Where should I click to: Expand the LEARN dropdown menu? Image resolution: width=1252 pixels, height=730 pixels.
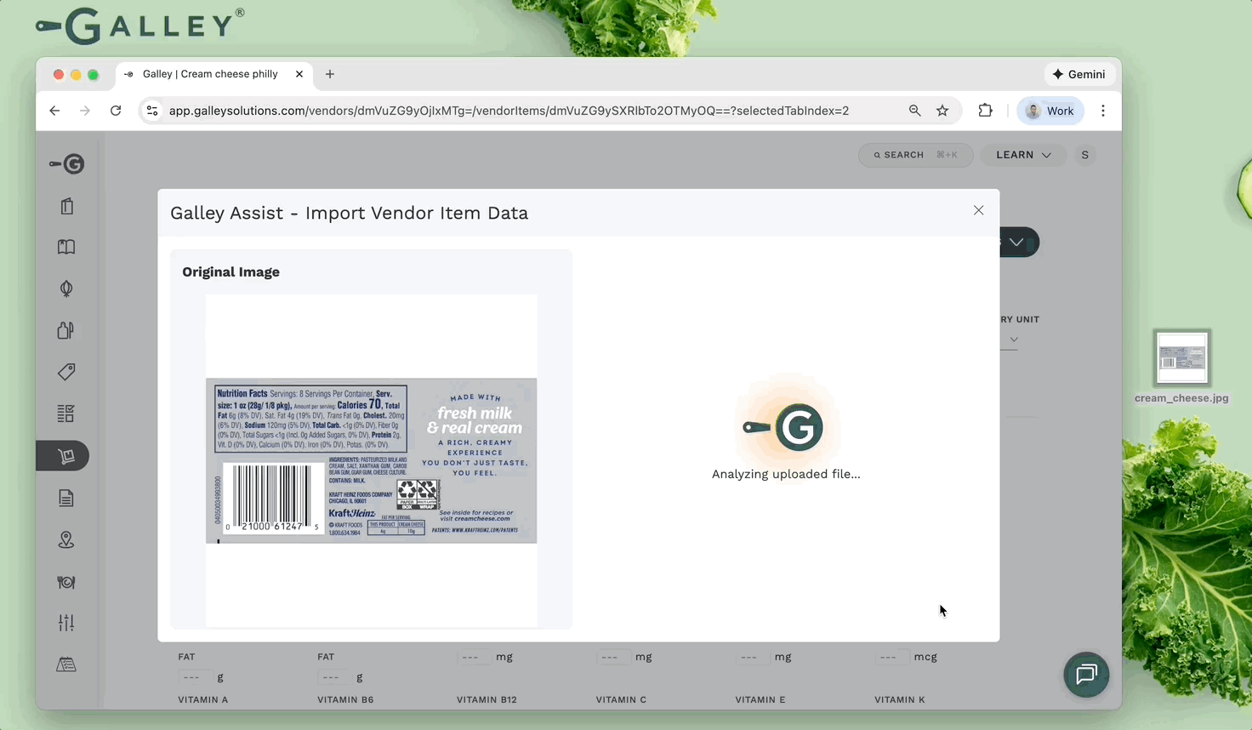click(1023, 155)
